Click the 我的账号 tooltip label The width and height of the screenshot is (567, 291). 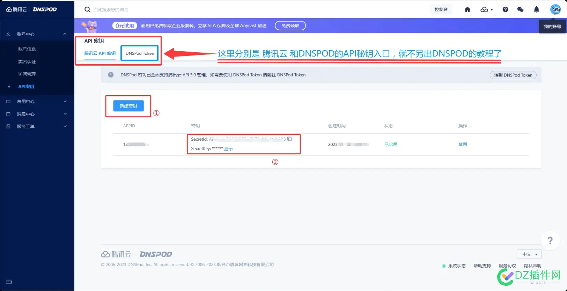tap(552, 27)
